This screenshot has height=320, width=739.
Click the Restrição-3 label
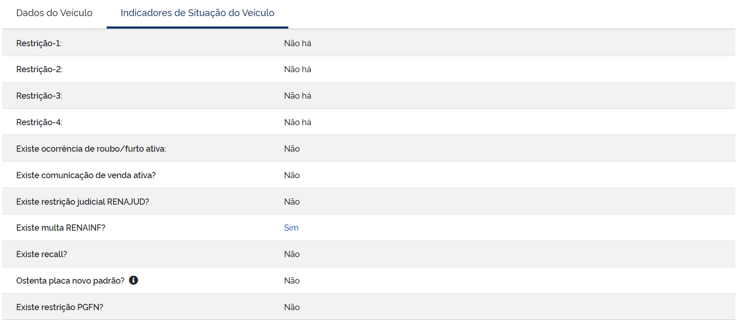(40, 96)
